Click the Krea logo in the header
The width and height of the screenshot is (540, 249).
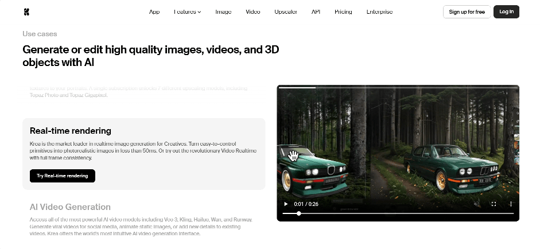(26, 11)
